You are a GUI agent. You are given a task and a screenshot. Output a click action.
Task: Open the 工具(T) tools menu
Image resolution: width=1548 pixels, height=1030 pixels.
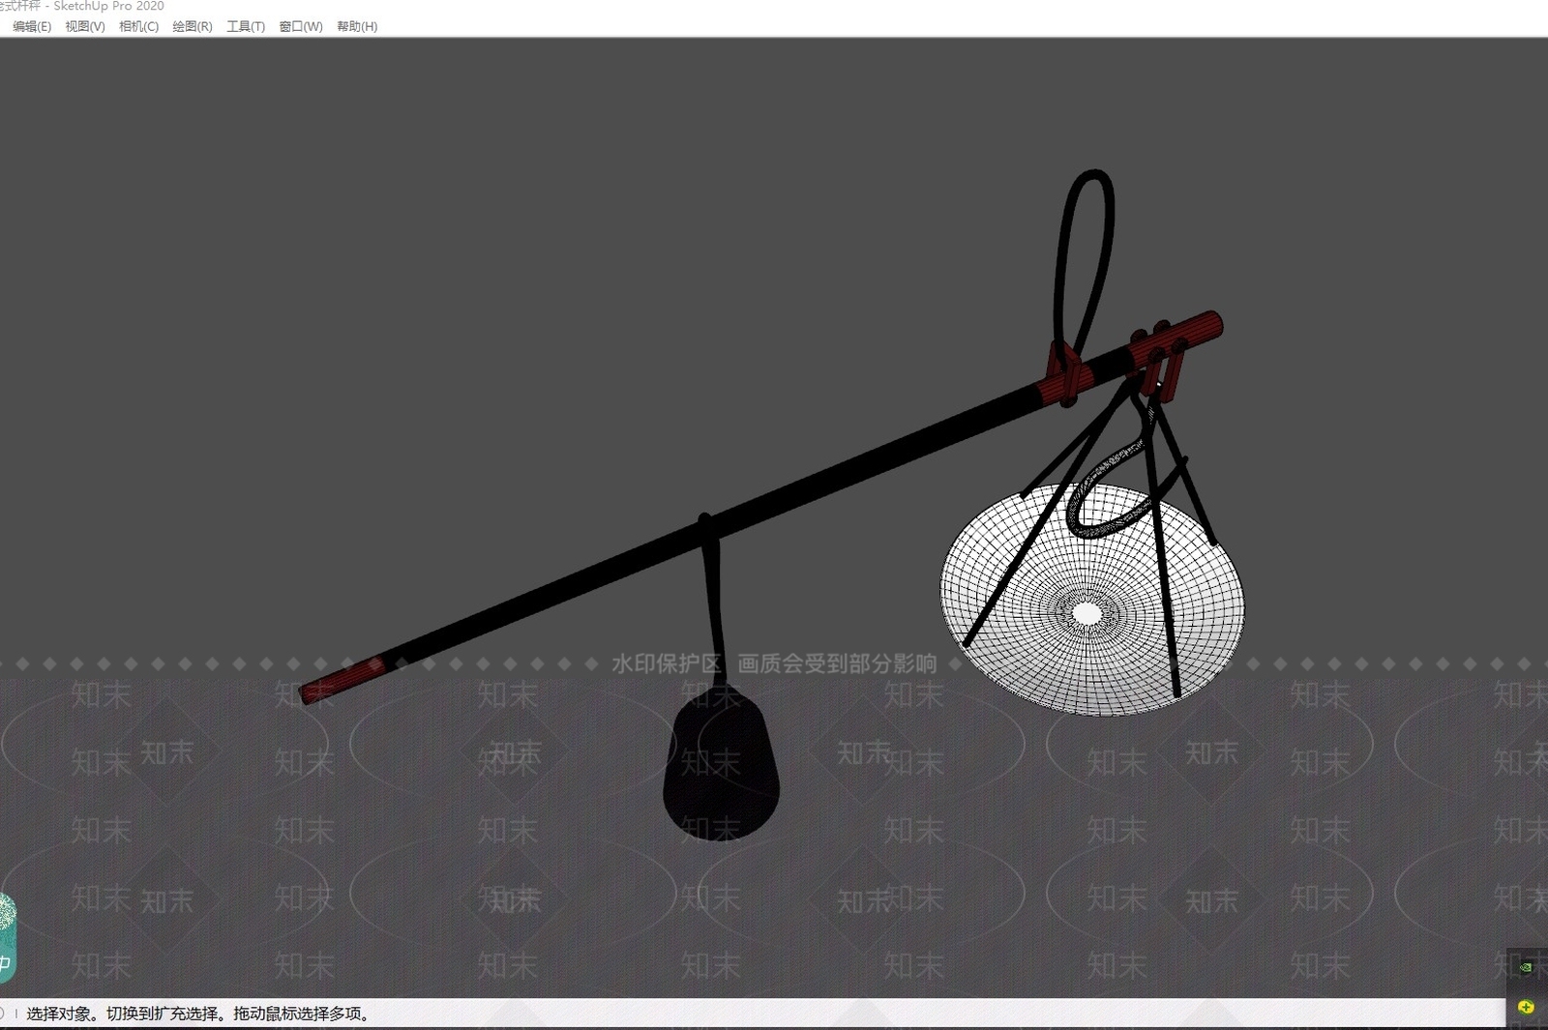pyautogui.click(x=245, y=26)
